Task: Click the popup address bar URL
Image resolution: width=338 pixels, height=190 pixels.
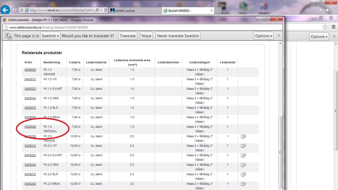Action: [49, 27]
